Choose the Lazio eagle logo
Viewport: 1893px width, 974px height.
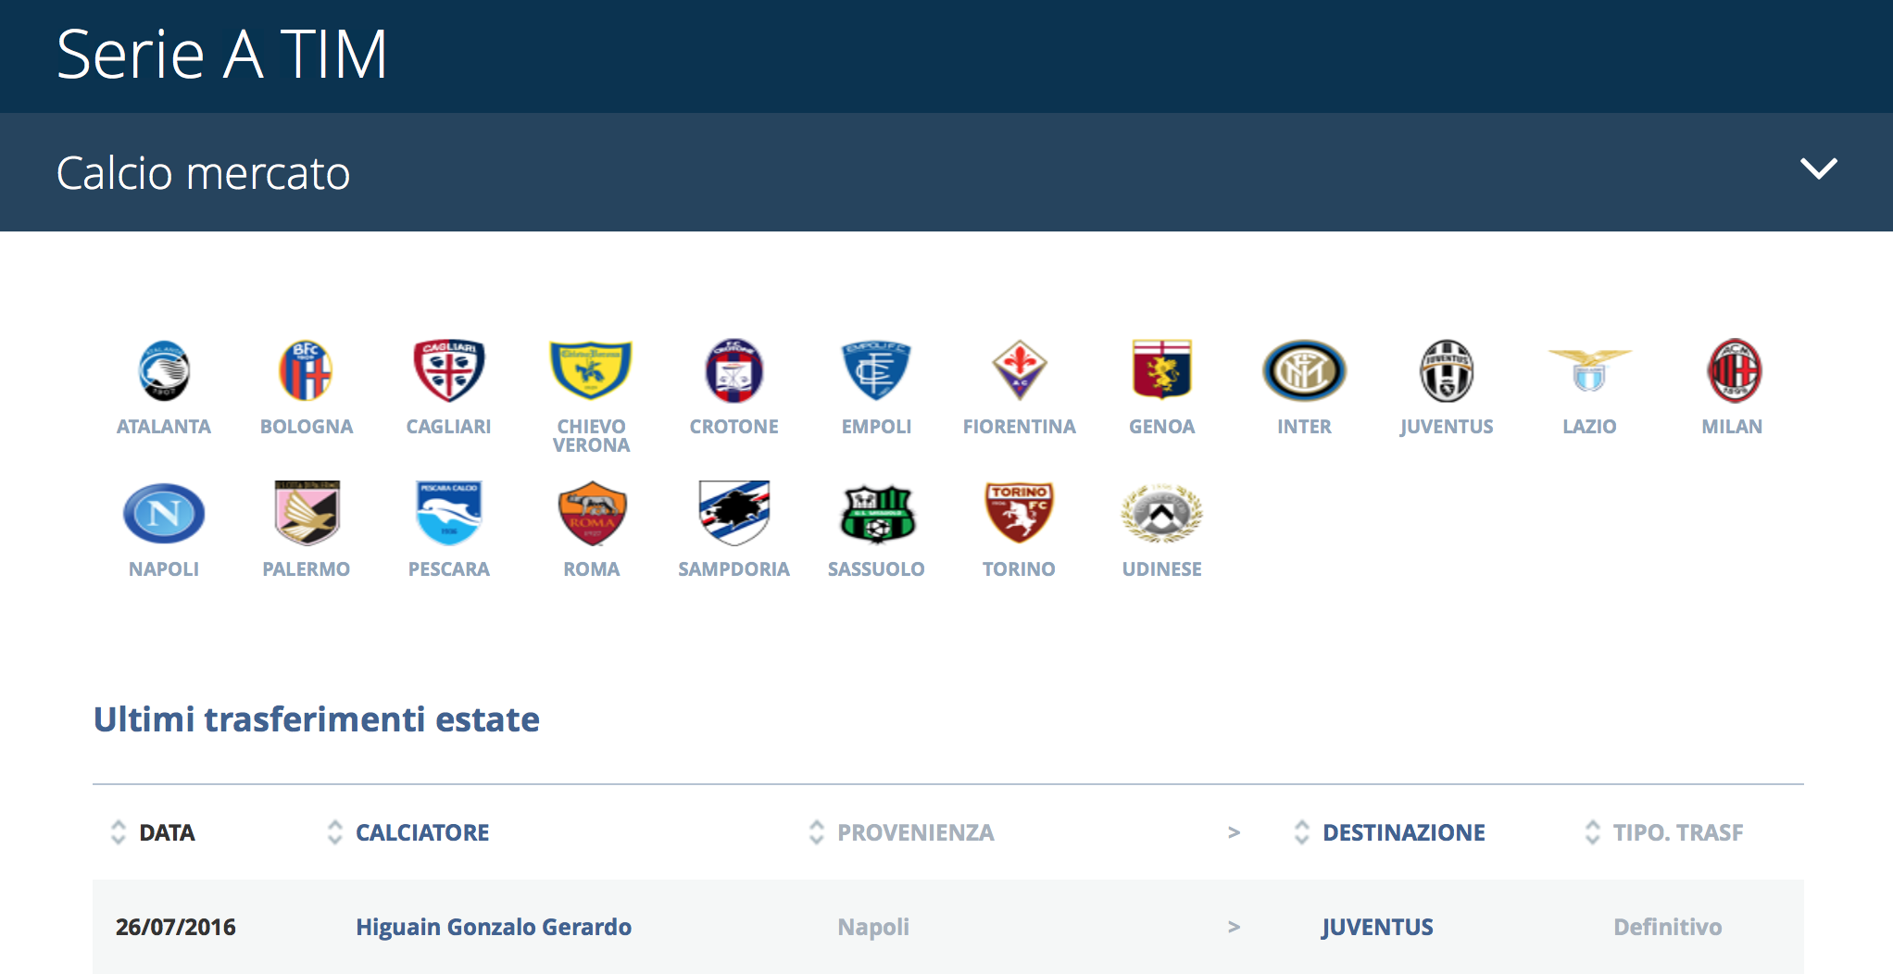[x=1589, y=370]
